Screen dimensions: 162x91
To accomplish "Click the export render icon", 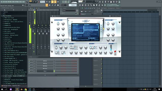I will point(114,2).
